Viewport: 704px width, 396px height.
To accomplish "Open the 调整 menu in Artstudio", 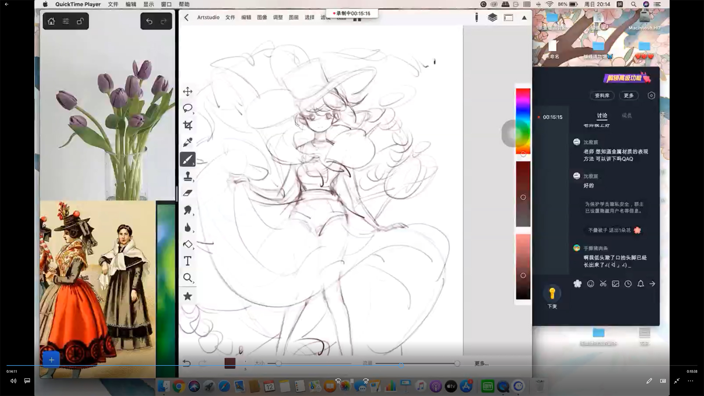I will (278, 17).
